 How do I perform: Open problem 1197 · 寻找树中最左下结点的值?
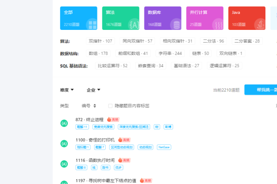pyautogui.click(x=106, y=181)
